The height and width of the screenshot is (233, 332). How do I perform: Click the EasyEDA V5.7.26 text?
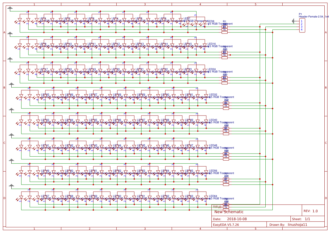(x=226, y=225)
